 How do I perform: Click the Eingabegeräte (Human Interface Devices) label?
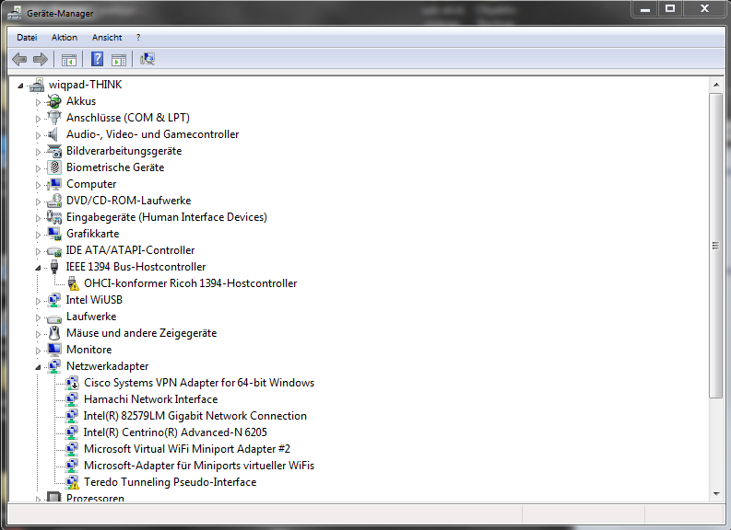(x=167, y=217)
